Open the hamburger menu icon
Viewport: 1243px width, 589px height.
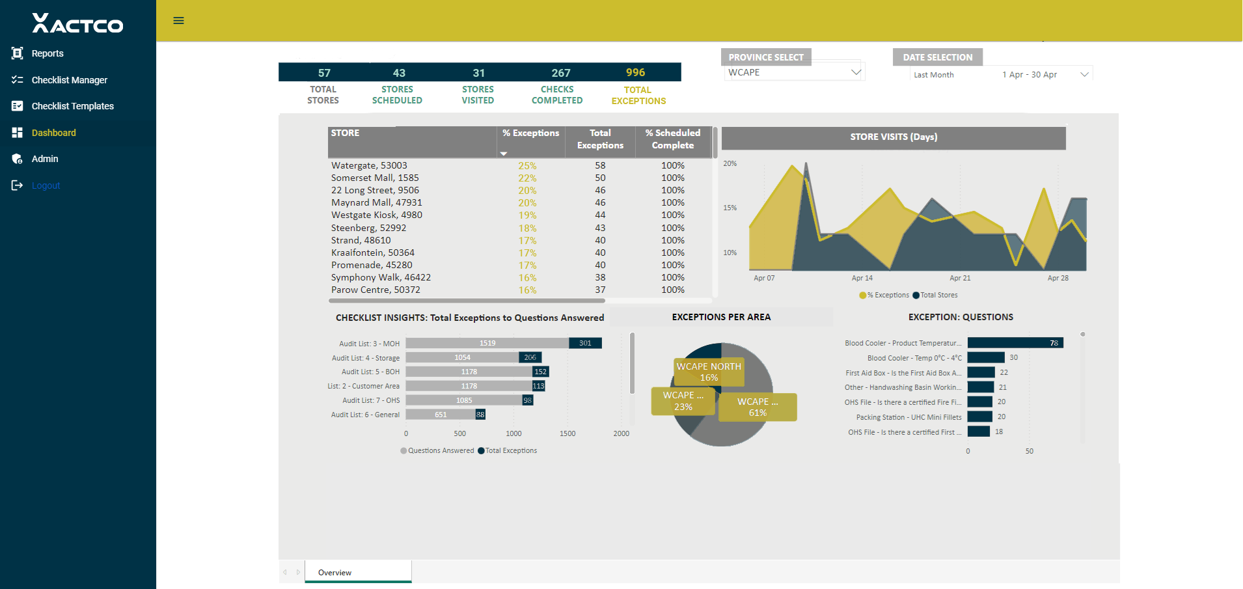[x=178, y=21]
